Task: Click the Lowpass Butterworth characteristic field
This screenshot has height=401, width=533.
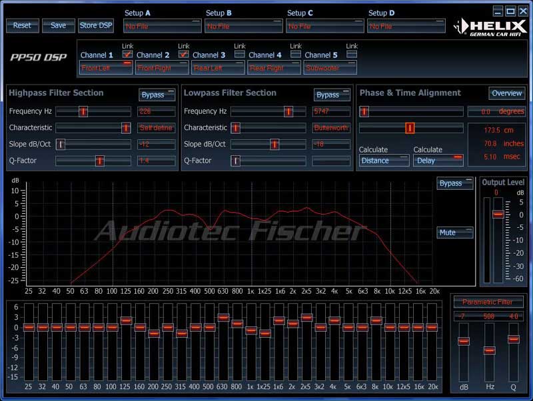Action: click(x=331, y=128)
